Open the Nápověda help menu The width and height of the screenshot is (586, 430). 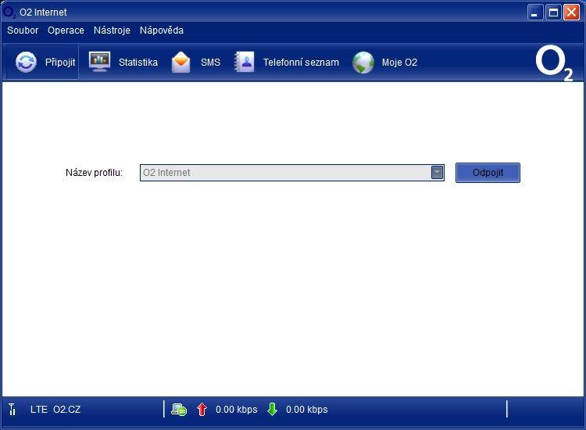(x=162, y=30)
